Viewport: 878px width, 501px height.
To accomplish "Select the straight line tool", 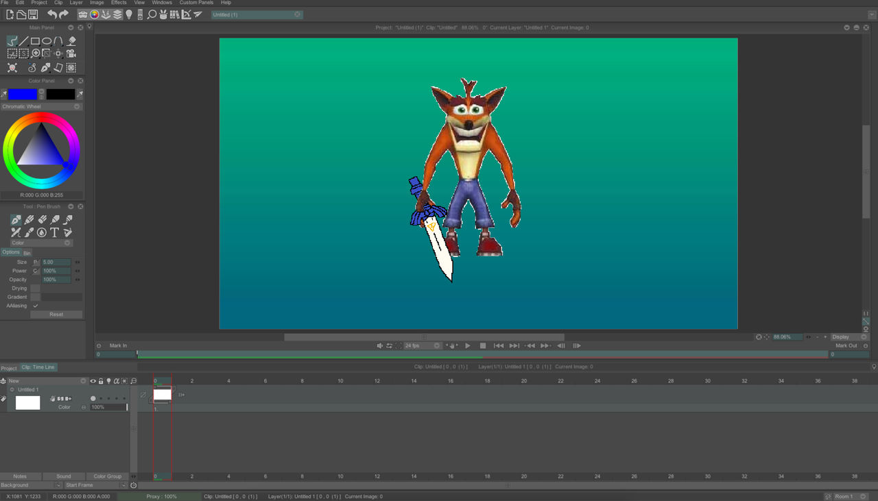I will coord(23,41).
